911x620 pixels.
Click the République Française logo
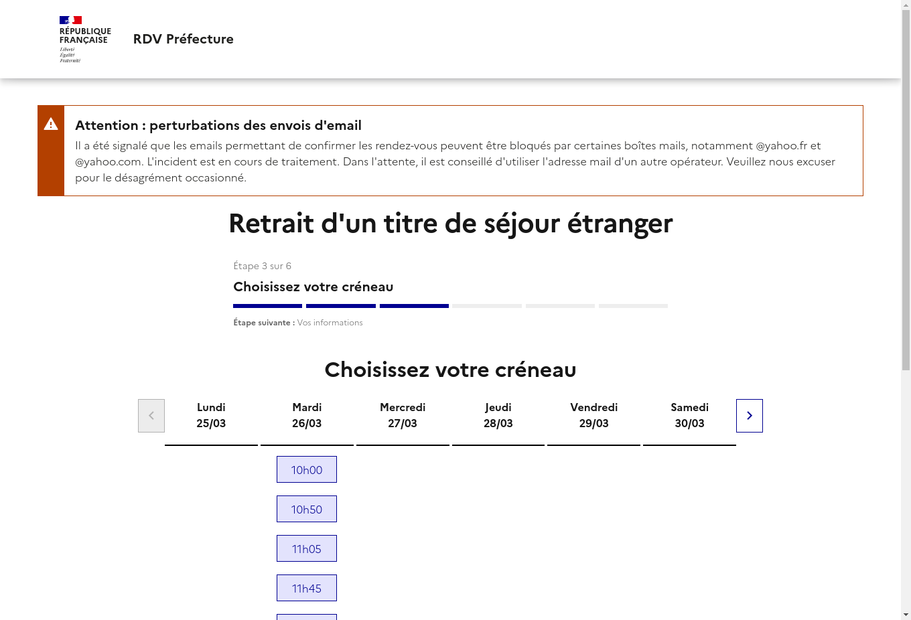[x=85, y=40]
